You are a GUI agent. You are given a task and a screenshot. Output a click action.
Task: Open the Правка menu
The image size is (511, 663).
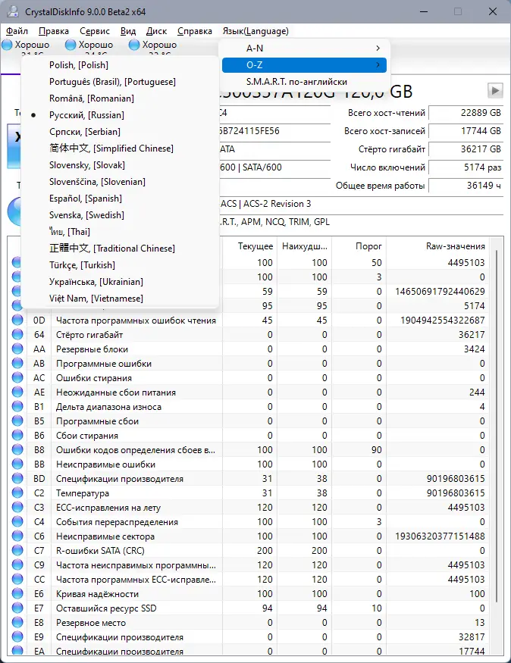[x=54, y=31]
